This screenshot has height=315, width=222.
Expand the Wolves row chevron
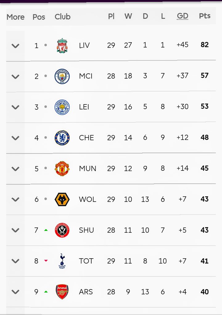pyautogui.click(x=15, y=199)
